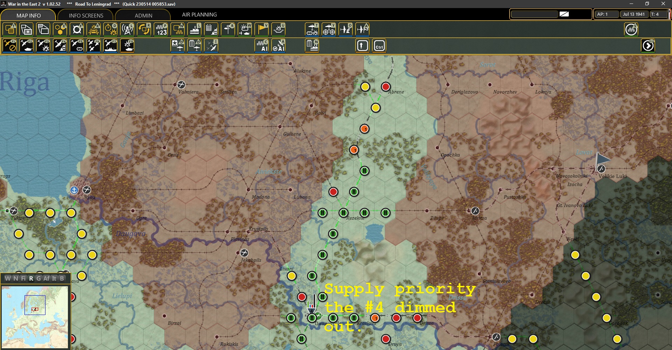Toggle the battle sites explosion icon (U)
672x350 pixels.
coord(278,29)
